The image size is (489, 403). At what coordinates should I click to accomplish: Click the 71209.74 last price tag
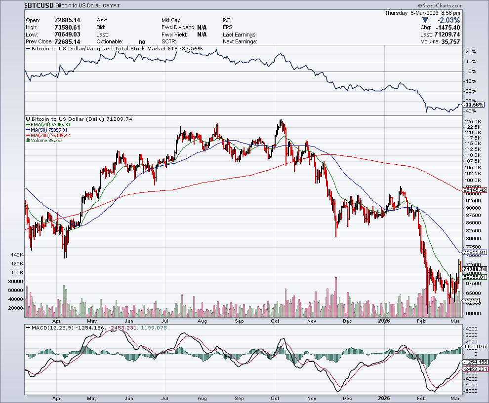475,269
